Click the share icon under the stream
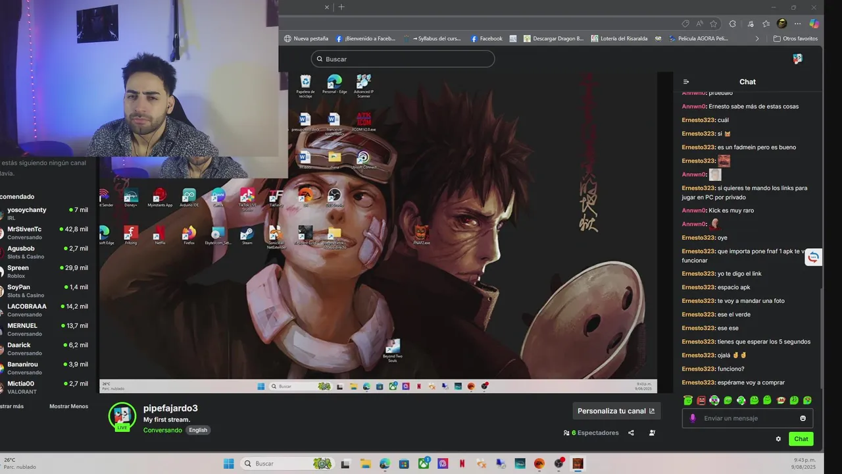 click(x=631, y=433)
